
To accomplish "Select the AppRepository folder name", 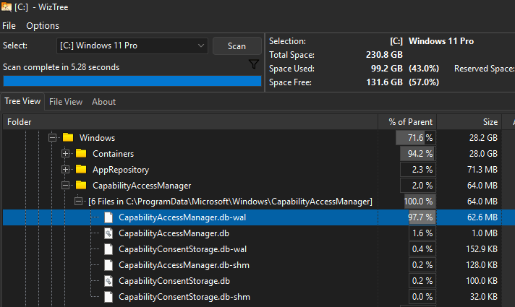I will [x=121, y=170].
